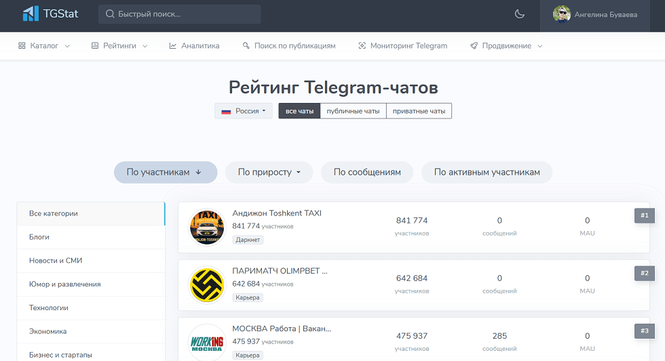The height and width of the screenshot is (361, 665).
Task: Switch to 'публичные чаты' filter
Action: [353, 111]
